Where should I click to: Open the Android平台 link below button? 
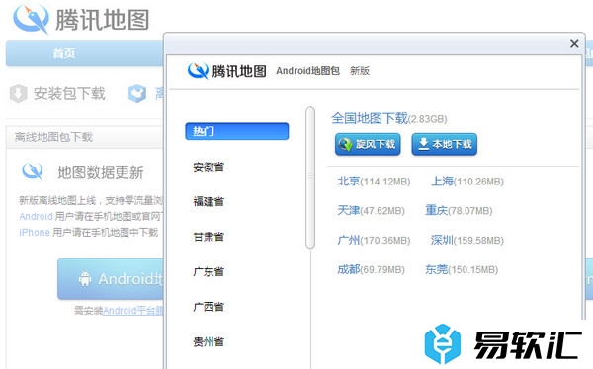click(133, 311)
